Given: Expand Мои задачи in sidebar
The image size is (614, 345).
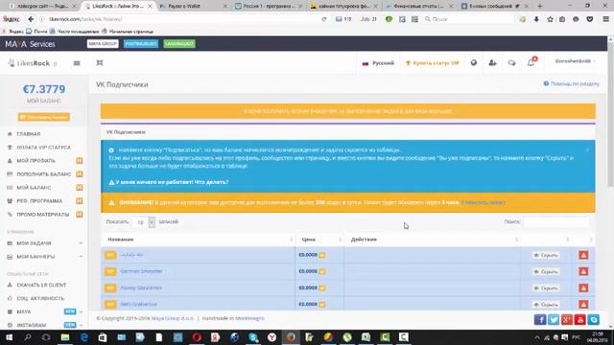Looking at the screenshot, I should coord(44,243).
